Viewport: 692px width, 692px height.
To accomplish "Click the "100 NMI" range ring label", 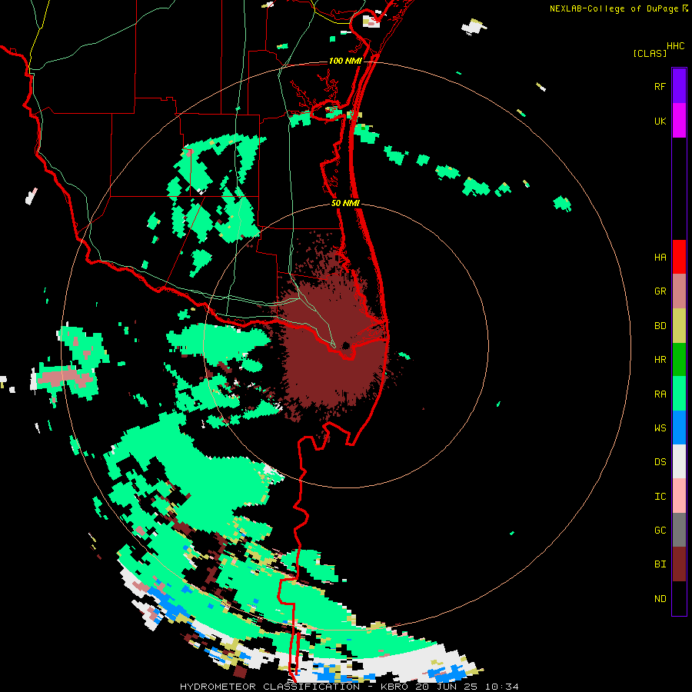I will pos(345,61).
